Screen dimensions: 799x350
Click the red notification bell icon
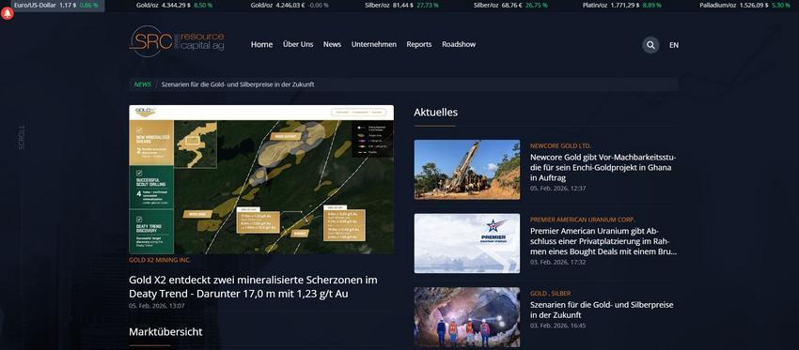click(8, 14)
